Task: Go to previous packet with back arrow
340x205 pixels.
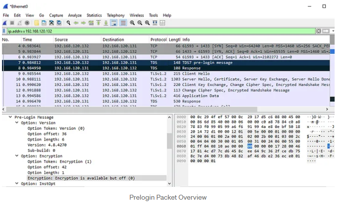Action: [x=76, y=23]
